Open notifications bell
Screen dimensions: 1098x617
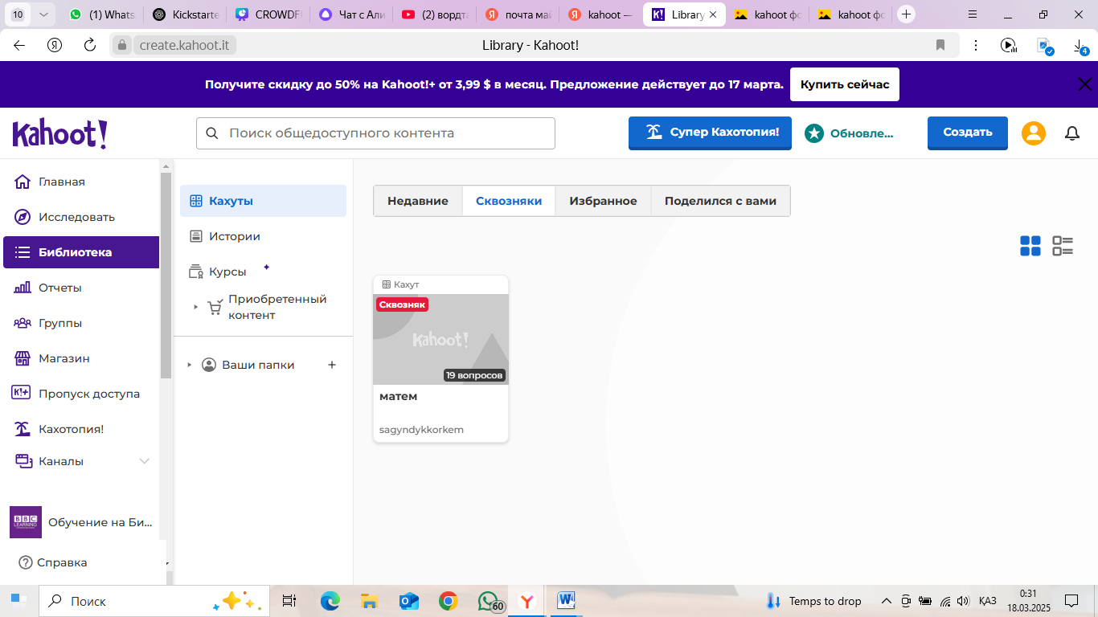click(1072, 133)
